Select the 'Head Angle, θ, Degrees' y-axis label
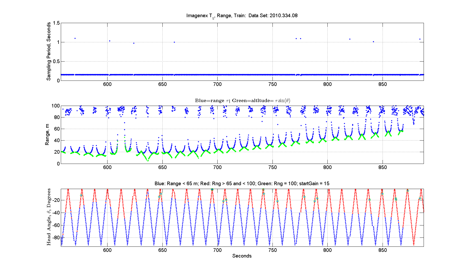This screenshot has width=468, height=277. click(49, 217)
